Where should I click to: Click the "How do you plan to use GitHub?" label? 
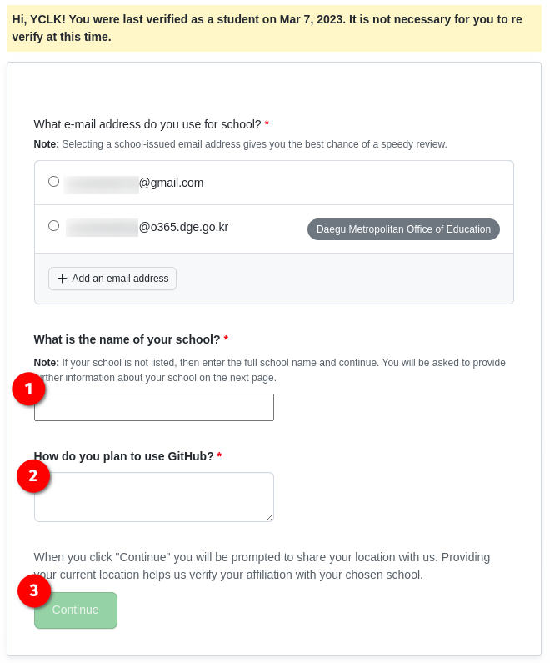pyautogui.click(x=123, y=456)
